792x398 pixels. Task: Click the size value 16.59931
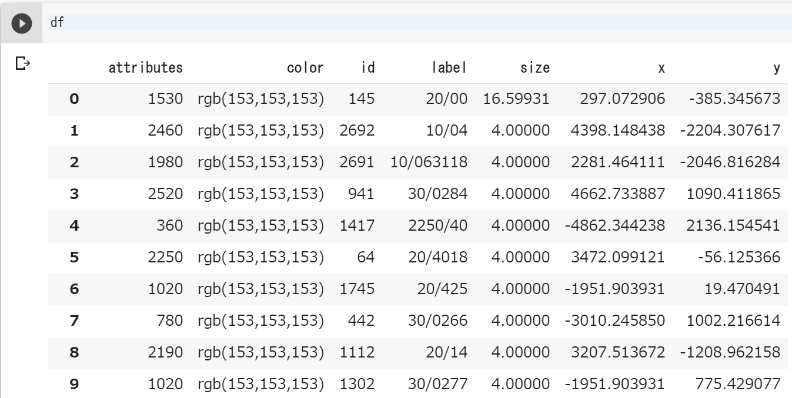click(516, 99)
